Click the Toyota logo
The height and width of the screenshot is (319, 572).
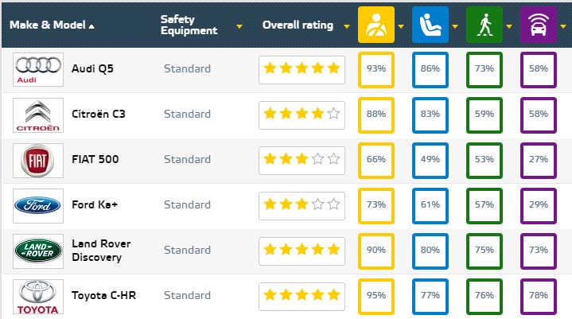(37, 296)
